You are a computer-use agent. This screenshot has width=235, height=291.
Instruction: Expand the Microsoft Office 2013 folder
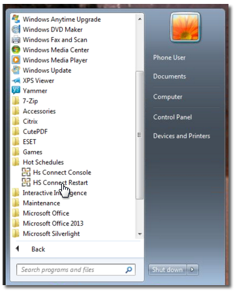click(48, 224)
